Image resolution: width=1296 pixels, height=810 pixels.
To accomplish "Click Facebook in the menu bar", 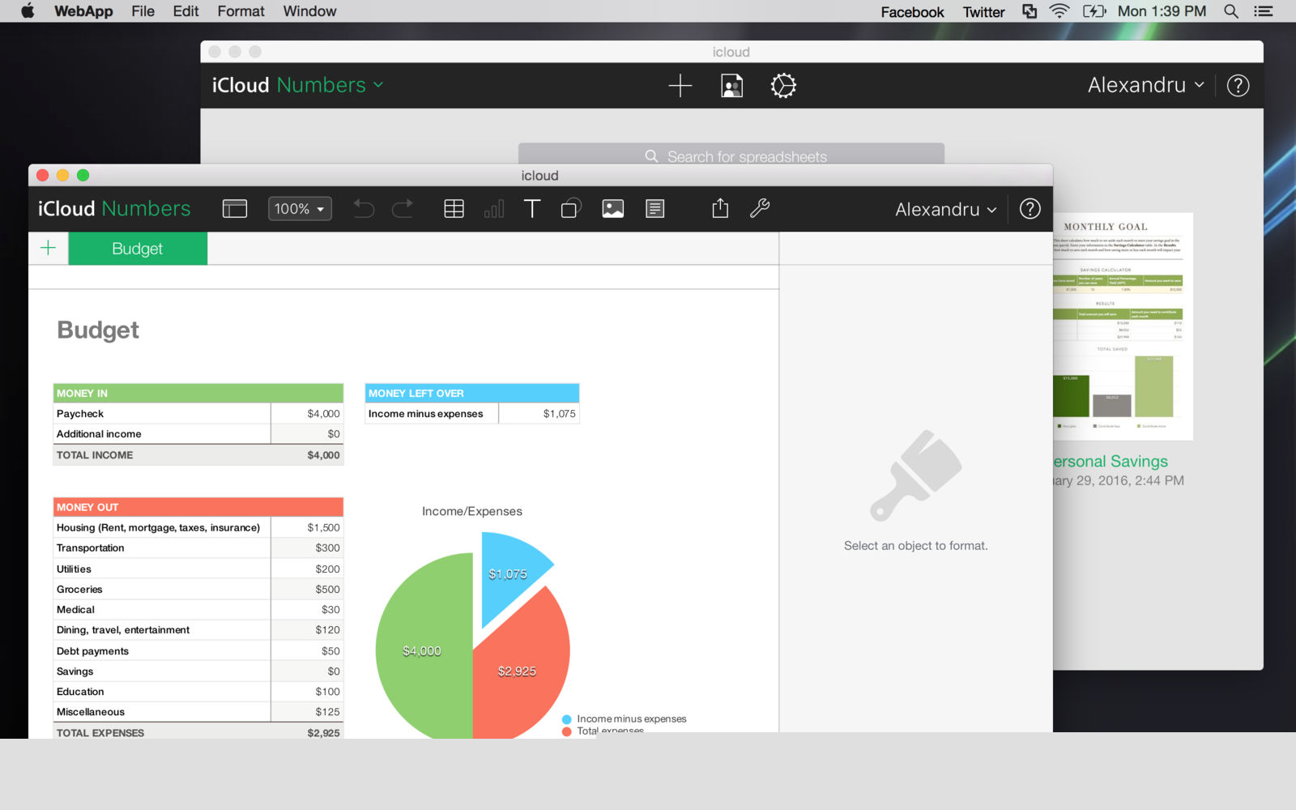I will tap(912, 12).
